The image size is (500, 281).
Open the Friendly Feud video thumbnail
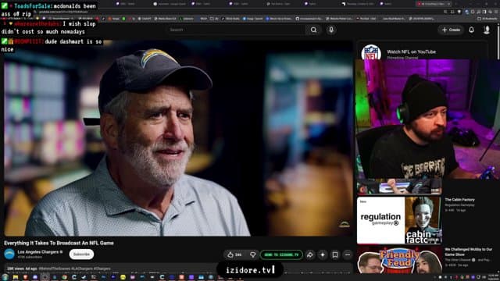(399, 261)
